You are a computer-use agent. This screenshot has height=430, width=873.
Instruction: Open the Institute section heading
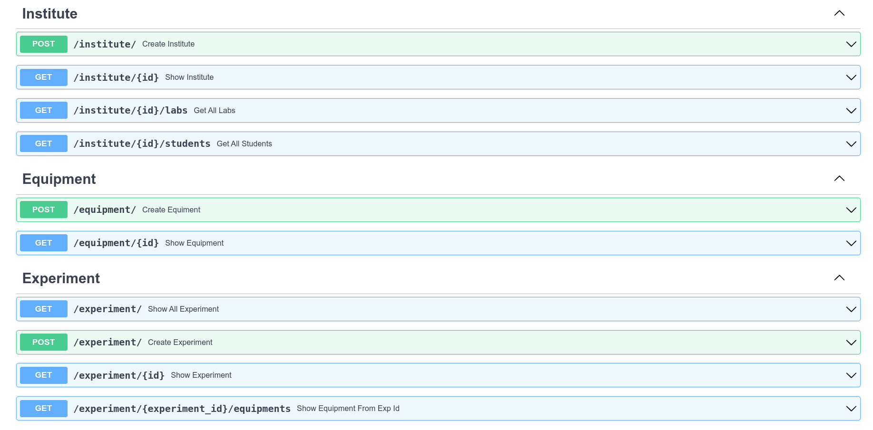click(50, 14)
